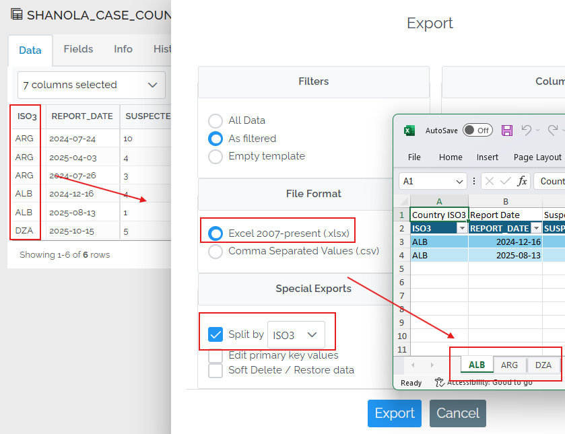
Task: Click the Redo icon in Excel
Action: click(552, 130)
